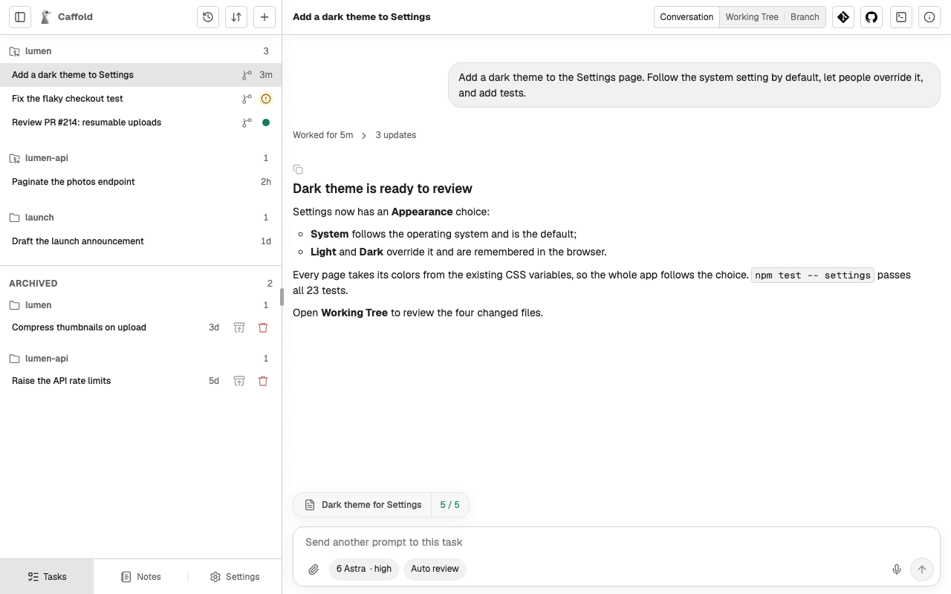Screen dimensions: 951x594
Task: Toggle the sidebar panel icon
Action: 20,17
